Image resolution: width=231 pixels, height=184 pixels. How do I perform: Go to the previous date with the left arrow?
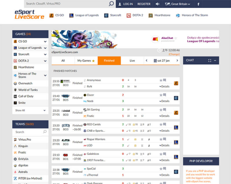[x=147, y=61]
